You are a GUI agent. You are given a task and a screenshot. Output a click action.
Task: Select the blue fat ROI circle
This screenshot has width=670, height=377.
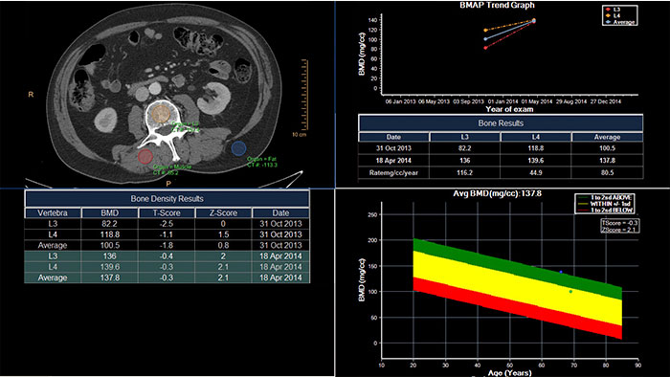[238, 148]
